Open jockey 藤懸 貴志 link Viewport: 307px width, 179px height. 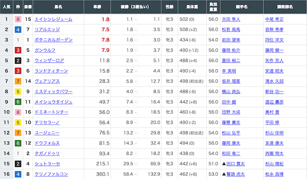(x=231, y=123)
